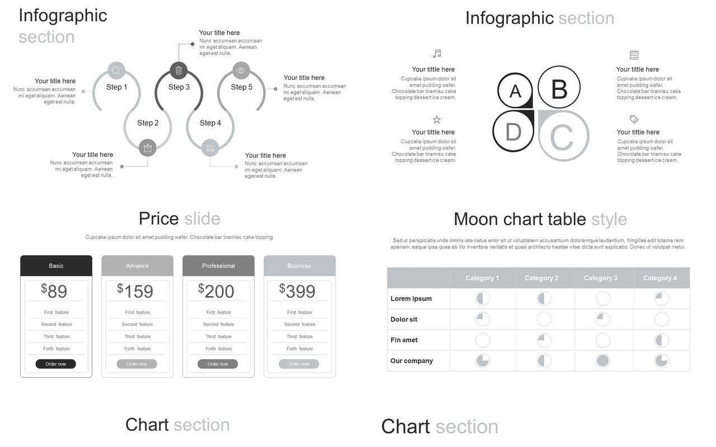
Task: Click the people icon below Step 4
Action: 210,148
